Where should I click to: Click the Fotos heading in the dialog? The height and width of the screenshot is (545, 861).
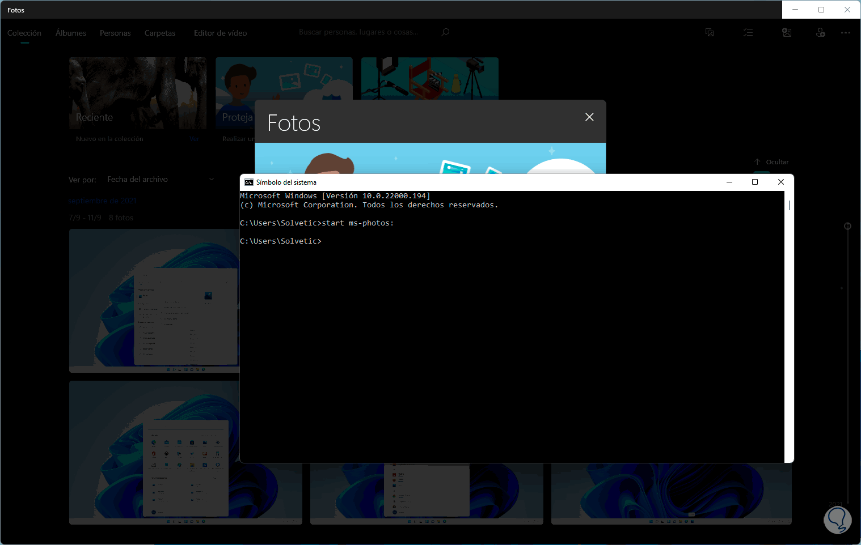(294, 123)
